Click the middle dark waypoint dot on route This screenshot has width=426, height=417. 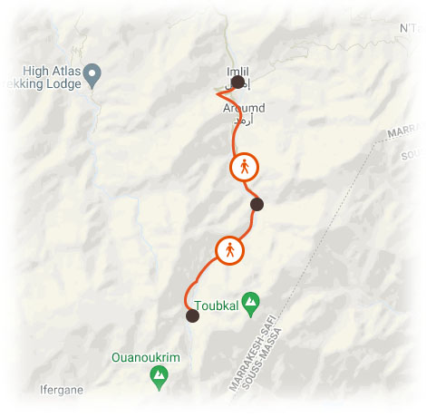[257, 204]
